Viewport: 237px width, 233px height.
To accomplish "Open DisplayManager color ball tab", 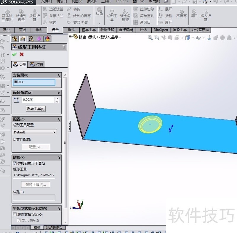I will 47,39.
